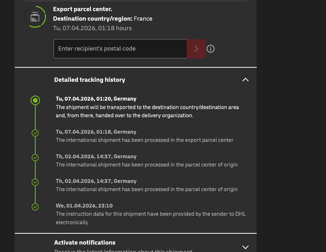Viewport: 326px width, 252px height.
Task: Click the 'transported to the destination country' description
Action: 147,111
